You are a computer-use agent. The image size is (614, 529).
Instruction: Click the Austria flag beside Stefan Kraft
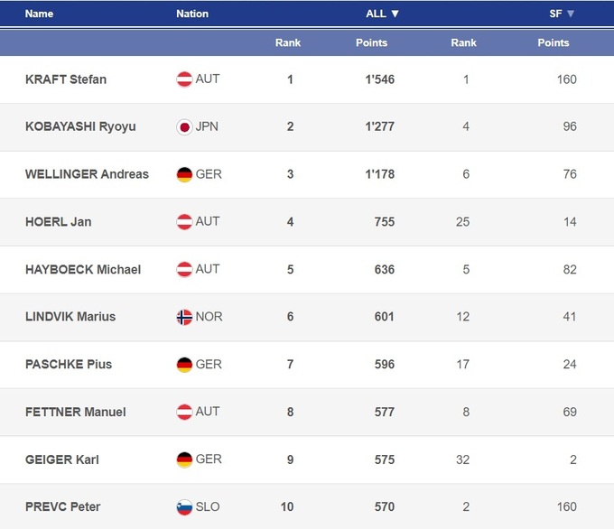[x=184, y=79]
